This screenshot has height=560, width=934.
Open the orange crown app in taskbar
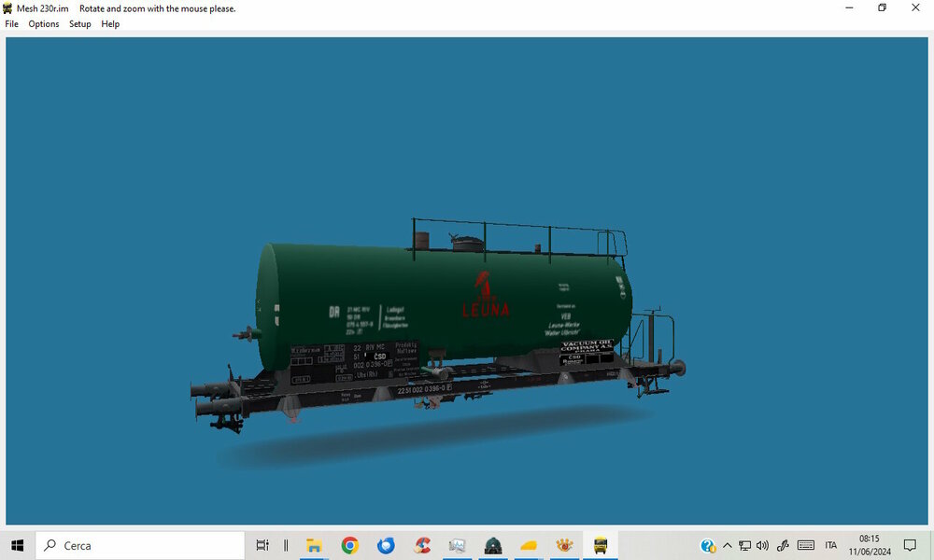(x=564, y=545)
